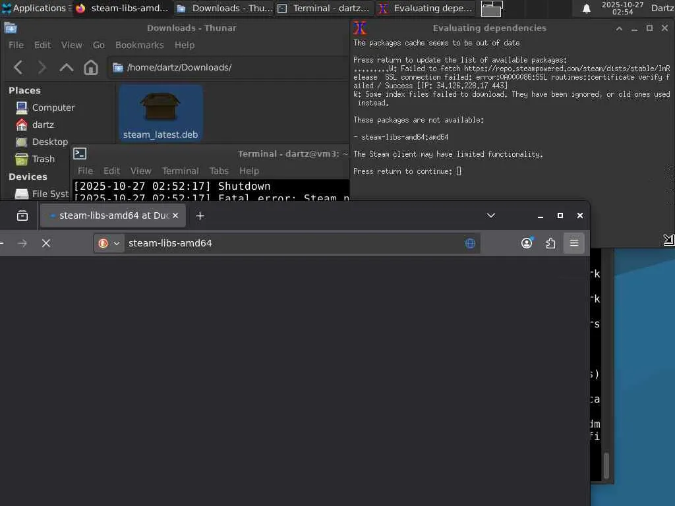Open the Firefox account icon

[x=527, y=244]
